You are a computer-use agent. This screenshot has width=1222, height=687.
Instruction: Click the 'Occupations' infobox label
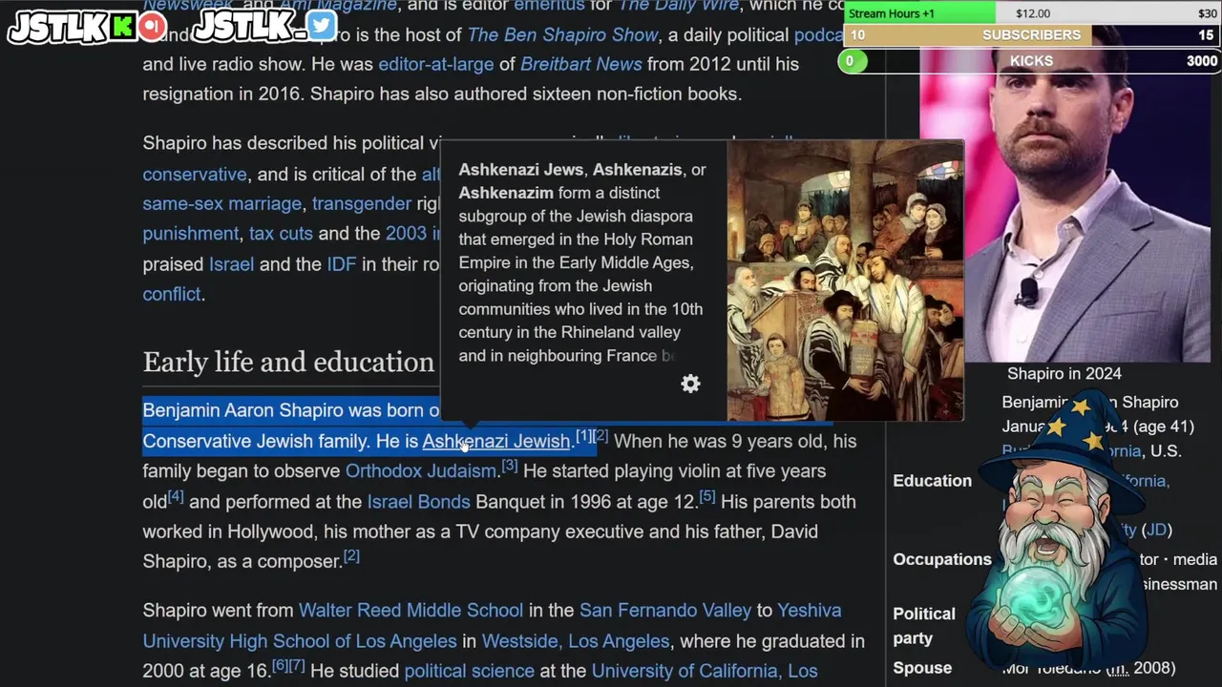(942, 560)
